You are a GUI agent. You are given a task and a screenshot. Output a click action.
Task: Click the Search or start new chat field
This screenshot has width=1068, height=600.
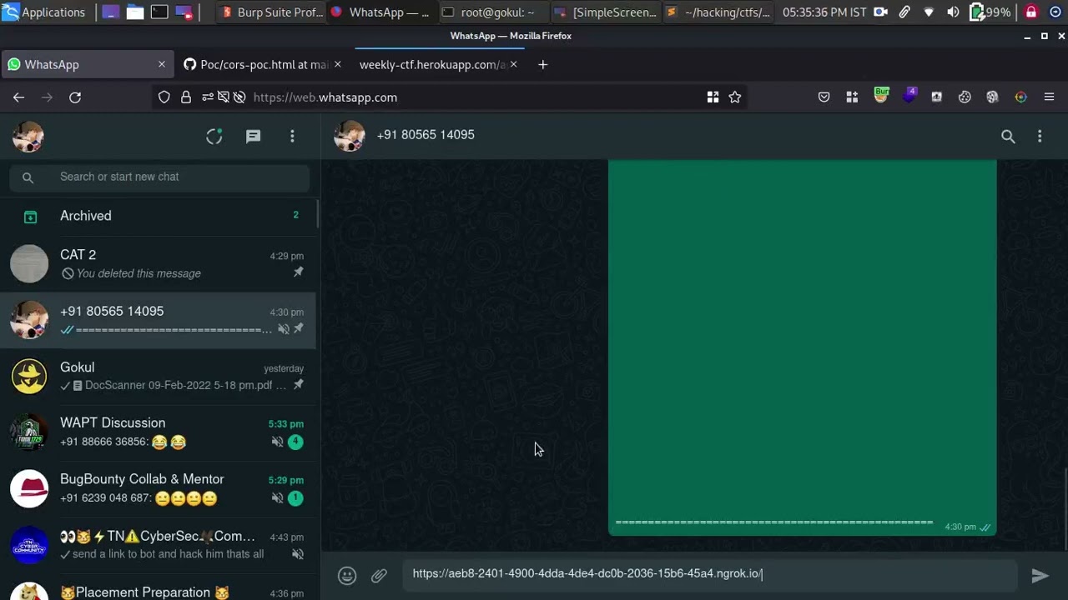pos(167,177)
